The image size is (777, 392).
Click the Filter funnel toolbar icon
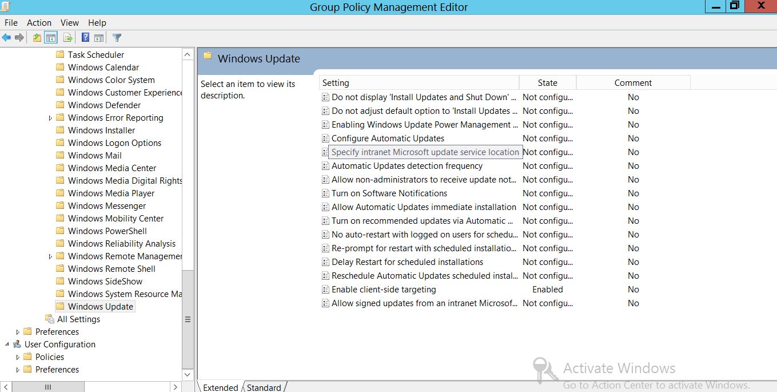117,38
